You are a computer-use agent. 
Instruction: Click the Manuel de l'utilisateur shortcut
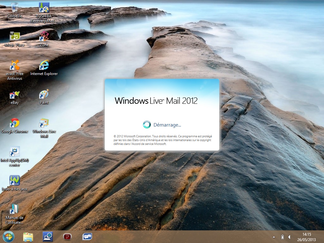point(15,214)
